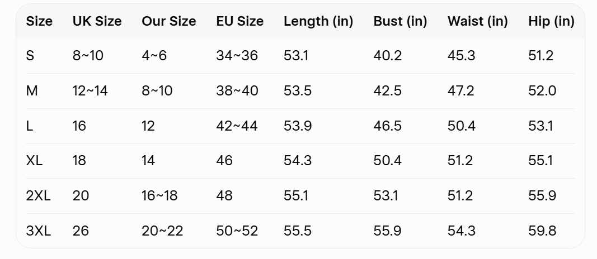The image size is (597, 259).
Task: Click the 20~22 Our Size cell
Action: 162,231
